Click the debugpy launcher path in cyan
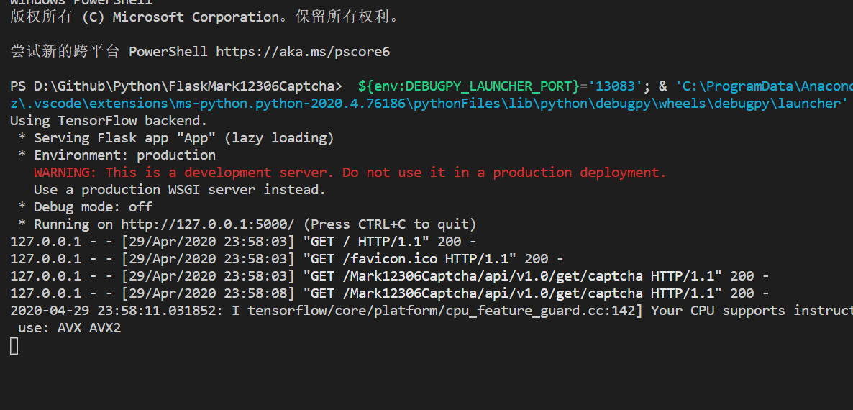 (424, 104)
